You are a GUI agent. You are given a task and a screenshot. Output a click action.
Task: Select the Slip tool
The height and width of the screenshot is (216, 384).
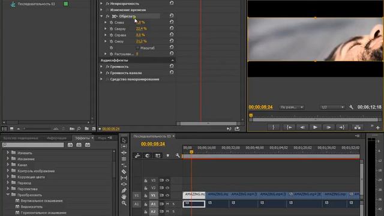[124, 178]
